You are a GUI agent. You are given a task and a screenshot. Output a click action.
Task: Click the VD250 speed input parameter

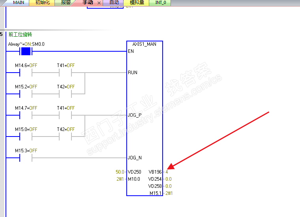pos(135,172)
